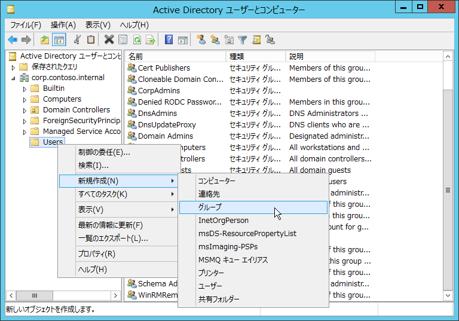This screenshot has width=459, height=321.
Task: Click the create new user toolbar icon
Action: pyautogui.click(x=201, y=39)
